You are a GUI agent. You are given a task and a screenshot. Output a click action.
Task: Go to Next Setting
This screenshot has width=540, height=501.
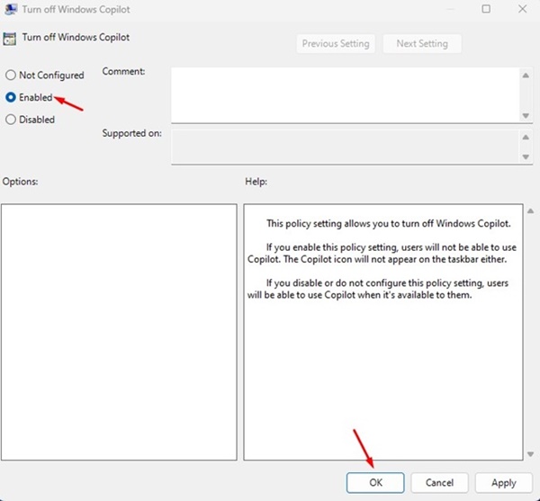pos(422,44)
